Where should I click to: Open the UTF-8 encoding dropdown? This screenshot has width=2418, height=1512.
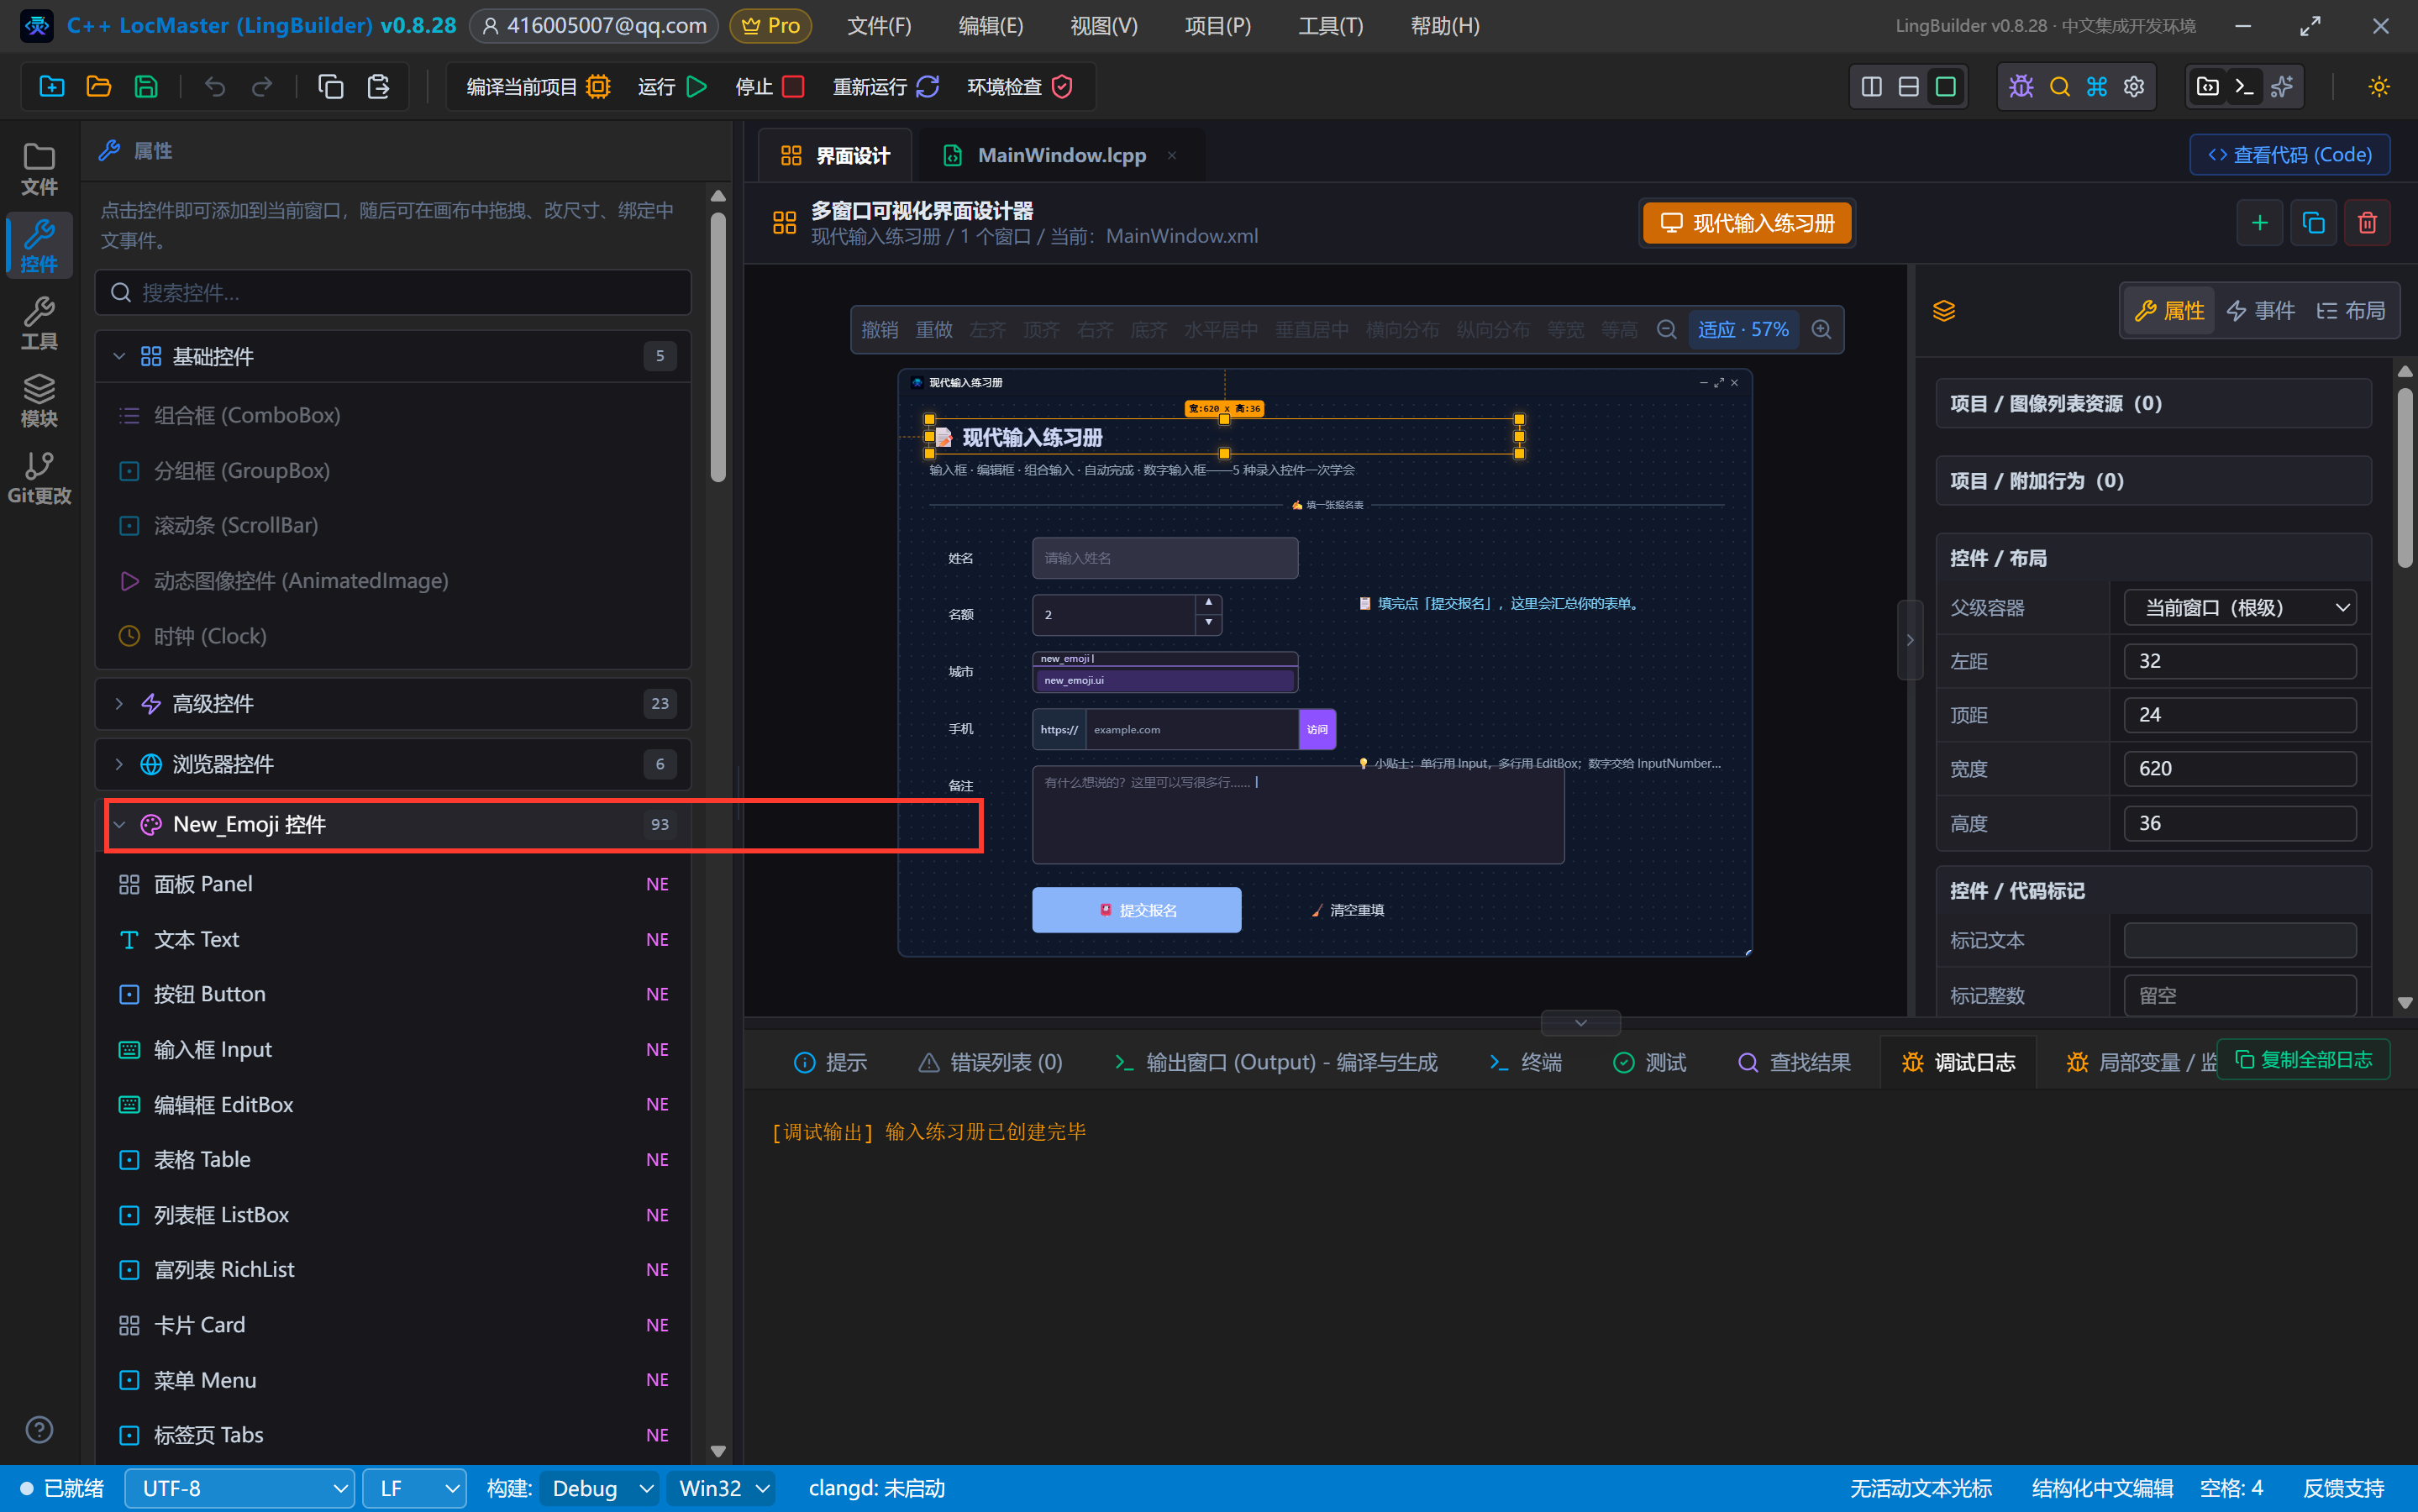[x=240, y=1488]
